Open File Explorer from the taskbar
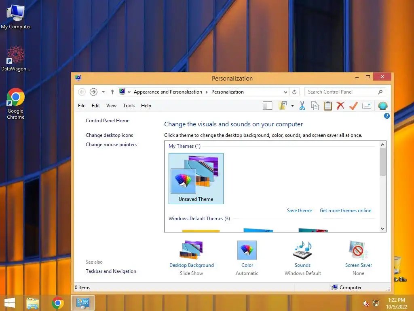This screenshot has height=311, width=414. (32, 303)
